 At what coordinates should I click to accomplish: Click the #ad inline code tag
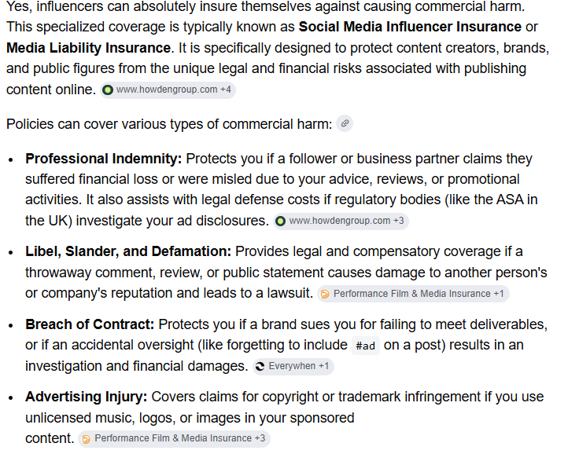coord(366,346)
